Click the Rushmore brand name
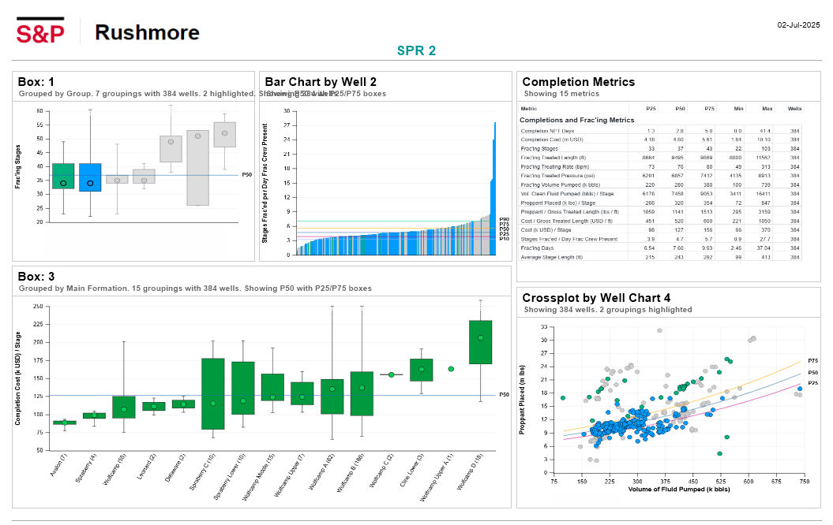 147,32
